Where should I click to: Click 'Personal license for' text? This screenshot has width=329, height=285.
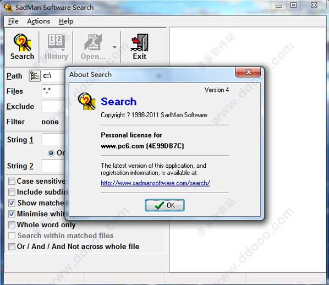point(131,135)
